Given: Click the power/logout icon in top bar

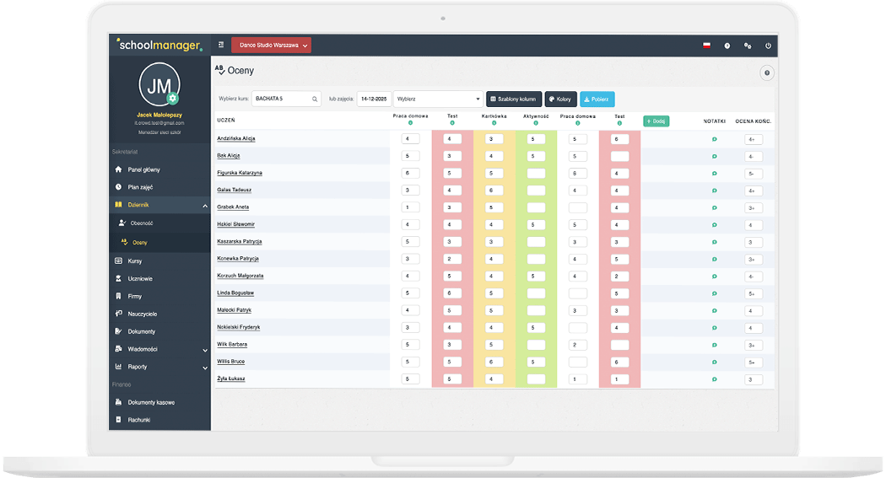Looking at the screenshot, I should point(768,46).
